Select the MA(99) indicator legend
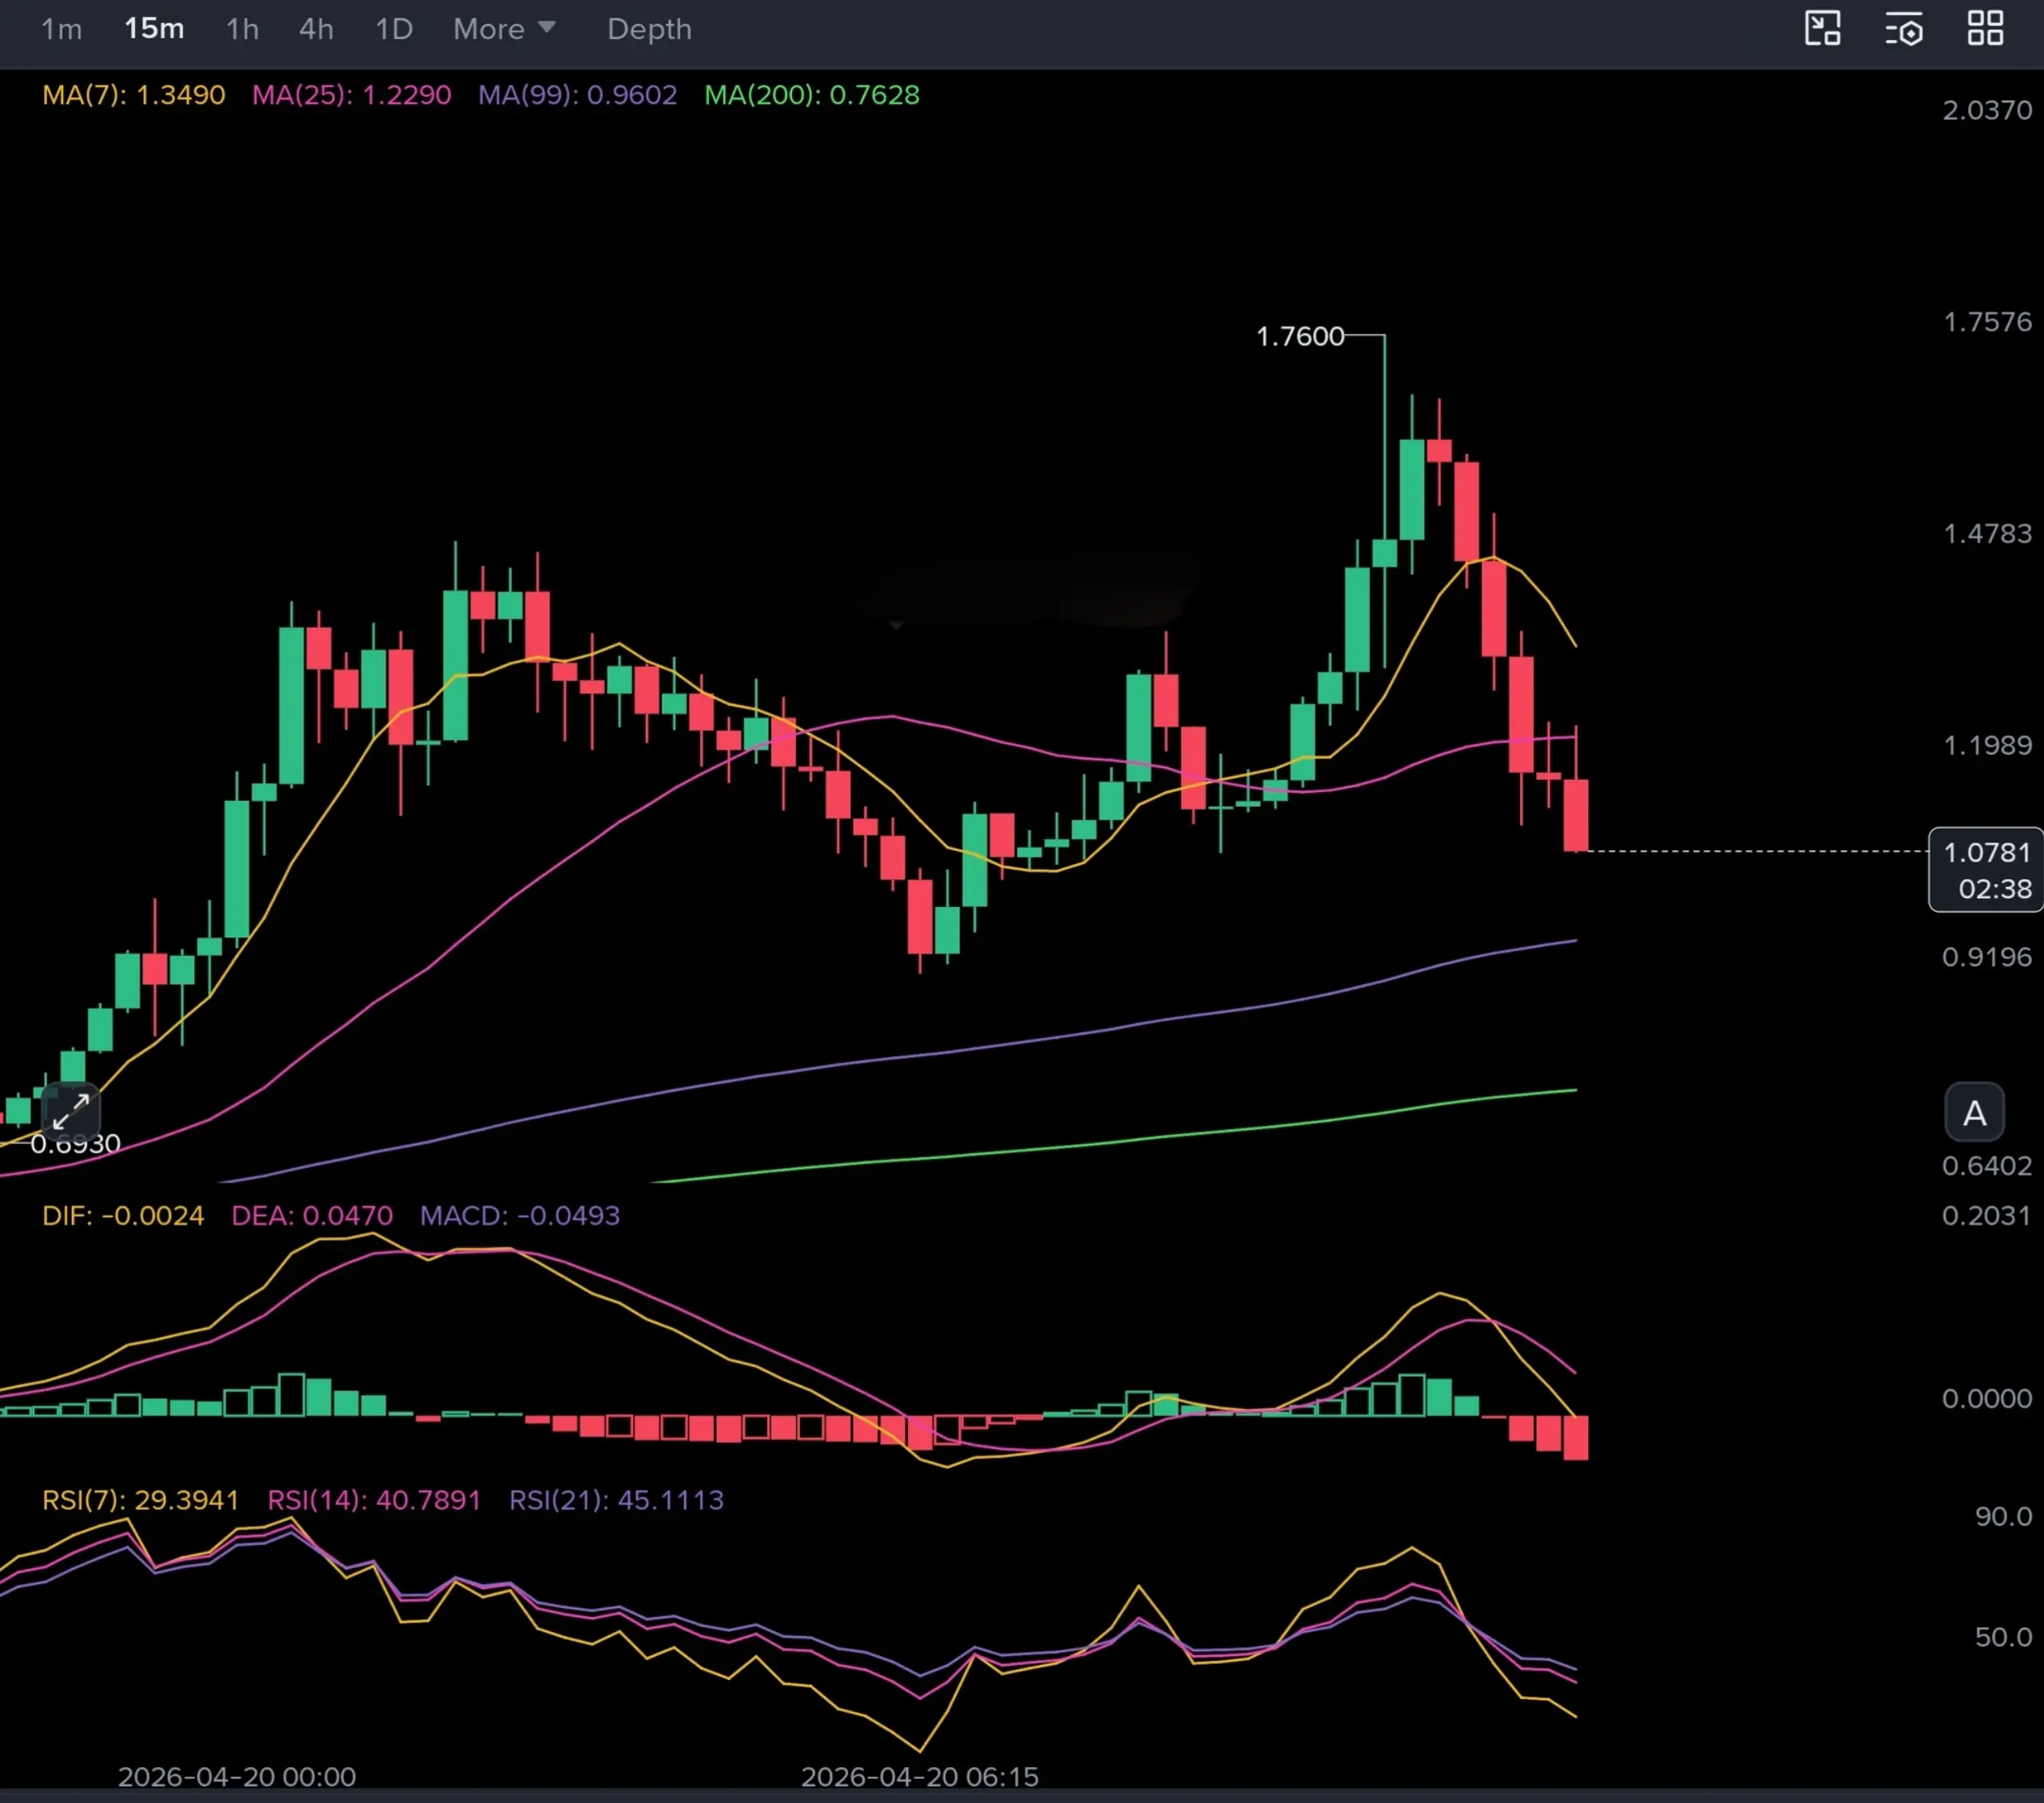Viewport: 2044px width, 1803px height. (577, 95)
